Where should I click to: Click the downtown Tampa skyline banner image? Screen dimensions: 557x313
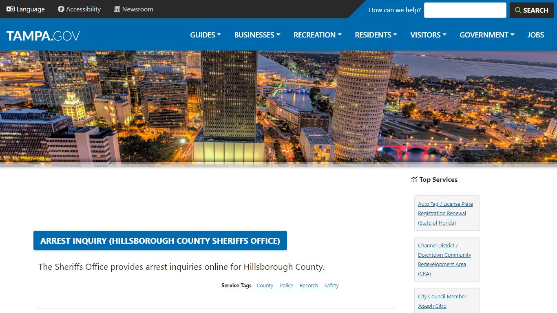coord(278,108)
